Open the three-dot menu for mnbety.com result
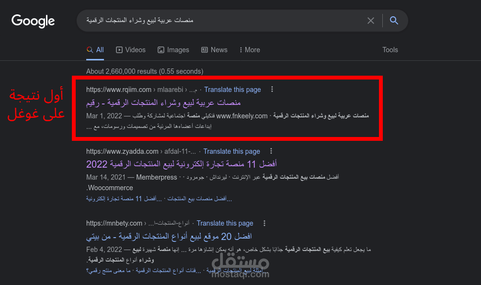Screen dimensions: 481x285 pos(264,223)
